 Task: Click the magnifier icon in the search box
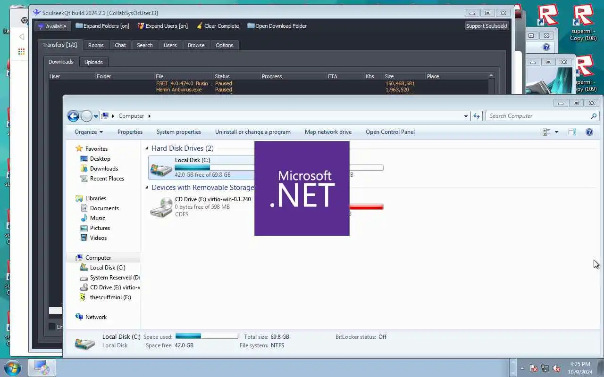pos(594,116)
